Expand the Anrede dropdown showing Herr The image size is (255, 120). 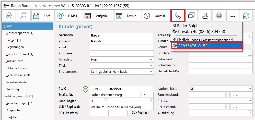pos(151,59)
